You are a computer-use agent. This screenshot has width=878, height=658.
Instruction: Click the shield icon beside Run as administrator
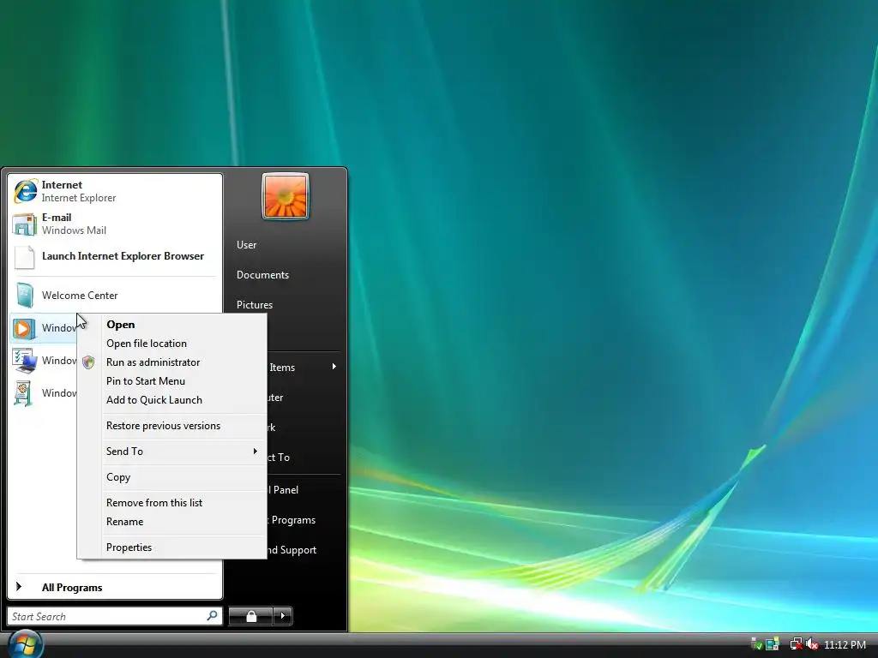[x=88, y=362]
